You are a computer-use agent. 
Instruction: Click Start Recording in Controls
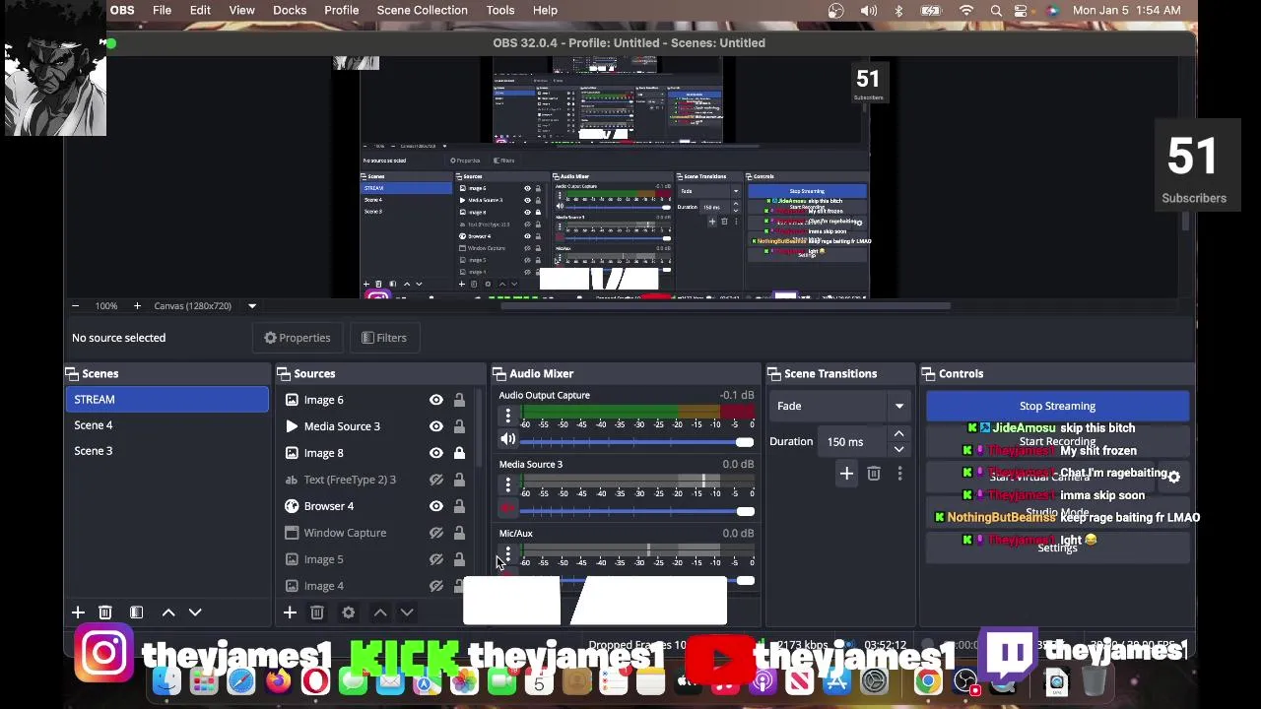1057,441
